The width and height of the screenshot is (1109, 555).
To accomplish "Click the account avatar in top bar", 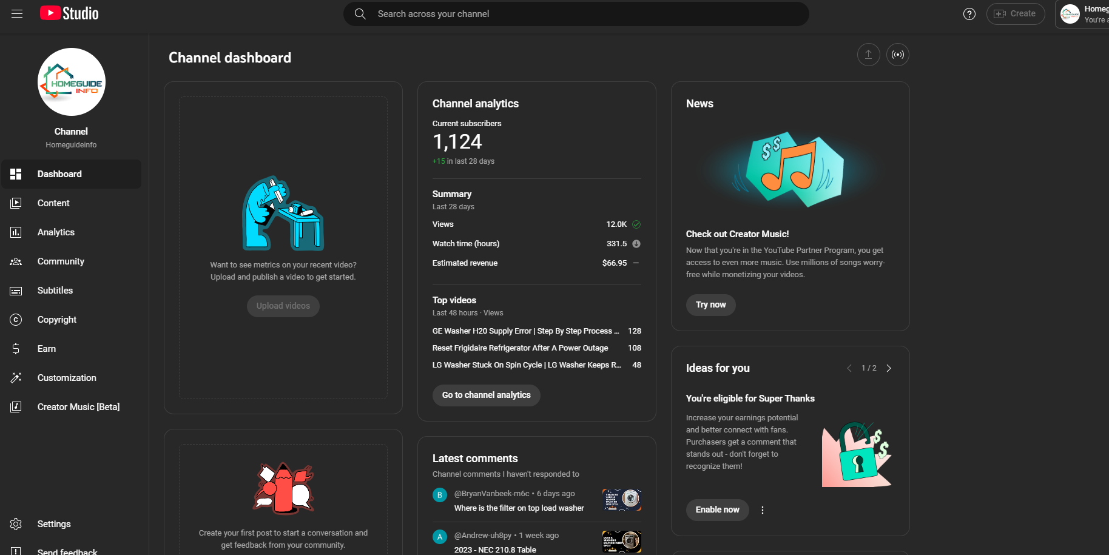I will (x=1070, y=14).
